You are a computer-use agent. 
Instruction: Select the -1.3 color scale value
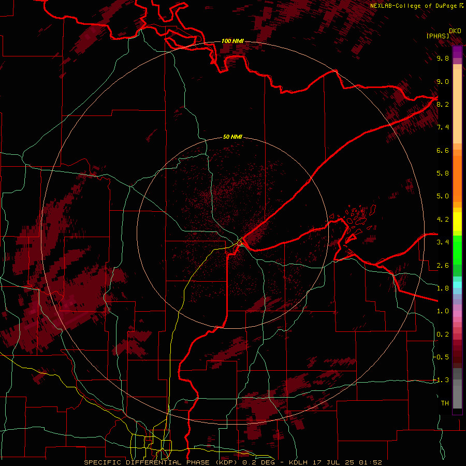tap(441, 380)
